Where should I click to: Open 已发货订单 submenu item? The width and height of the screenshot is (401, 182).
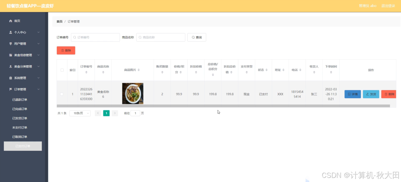pyautogui.click(x=20, y=118)
